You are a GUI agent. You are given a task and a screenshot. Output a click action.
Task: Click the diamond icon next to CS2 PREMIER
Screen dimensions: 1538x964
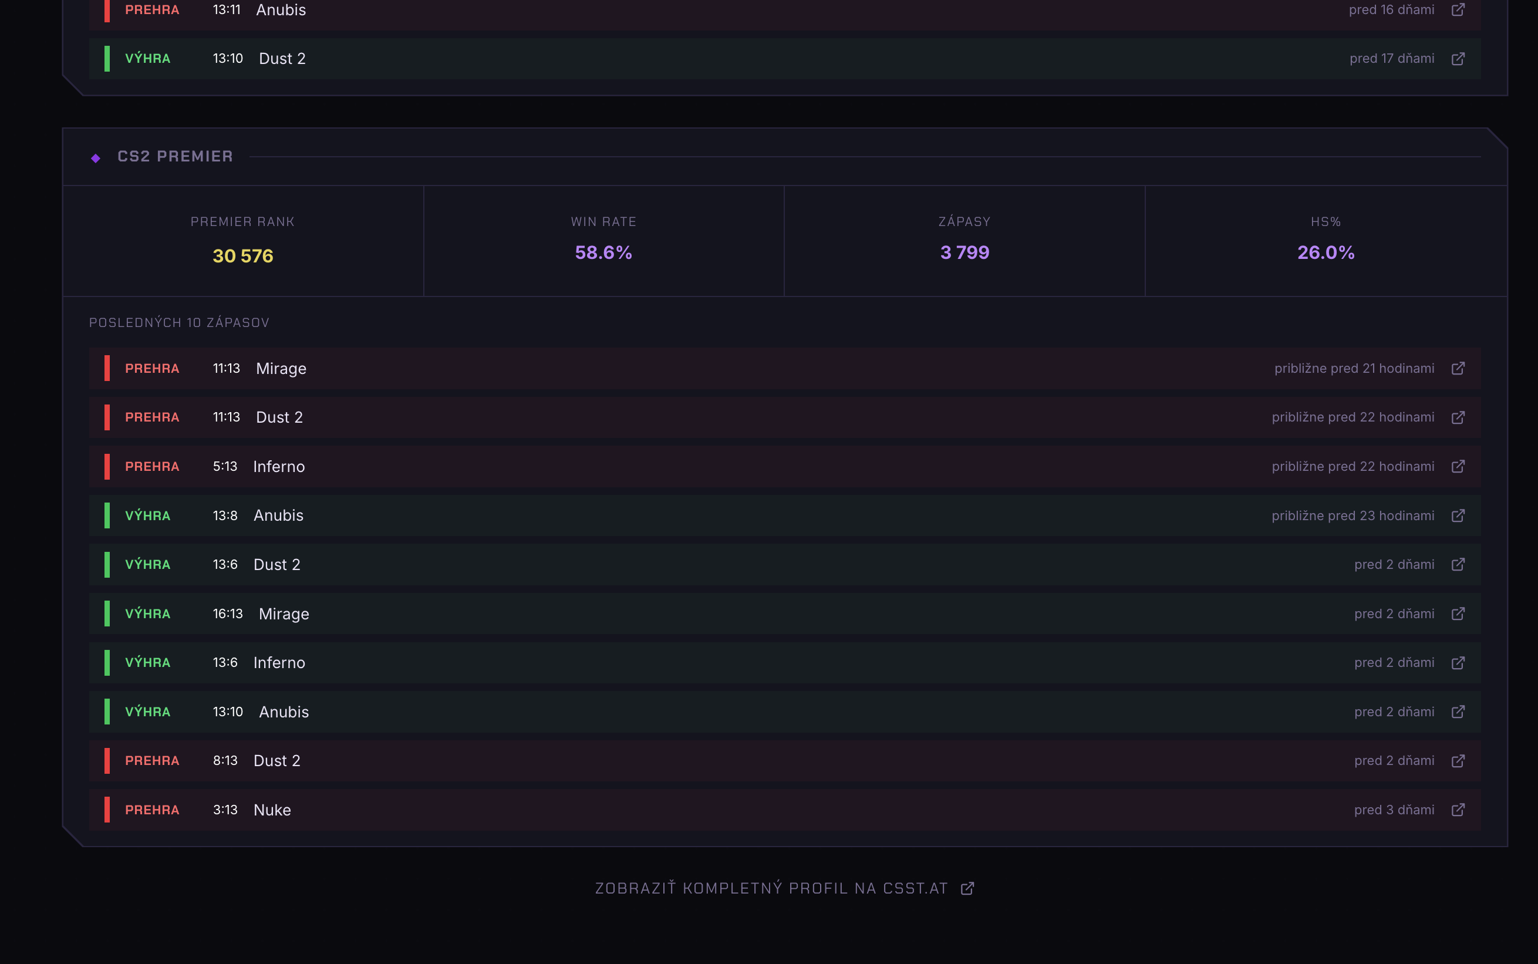96,157
